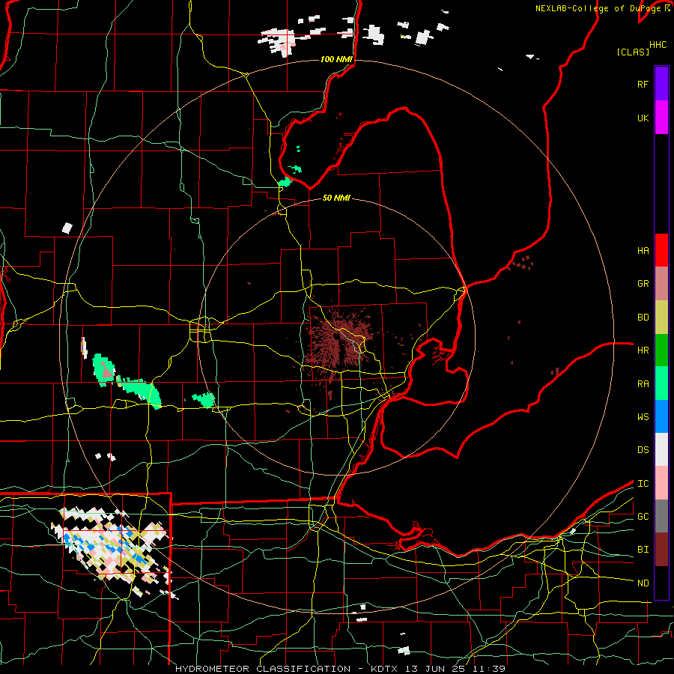The image size is (674, 674).
Task: Click the HHC product code text
Action: point(658,45)
